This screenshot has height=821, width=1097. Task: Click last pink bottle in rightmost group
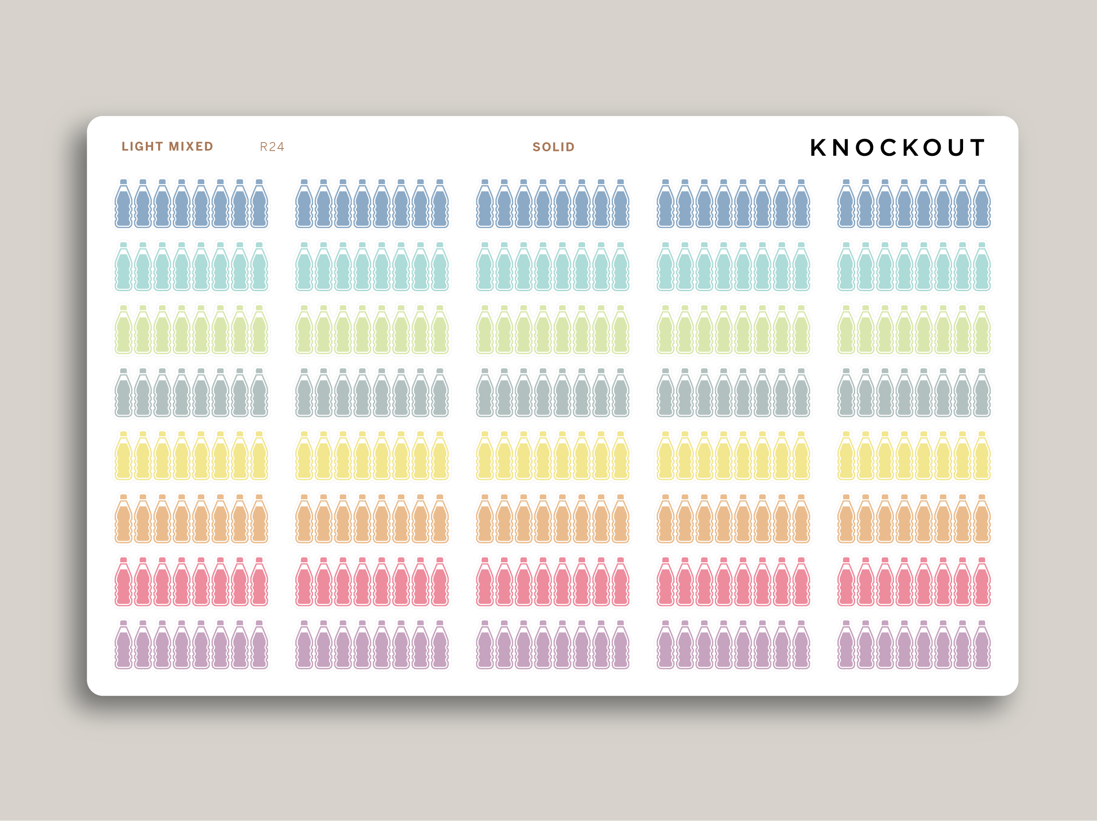coord(981,583)
